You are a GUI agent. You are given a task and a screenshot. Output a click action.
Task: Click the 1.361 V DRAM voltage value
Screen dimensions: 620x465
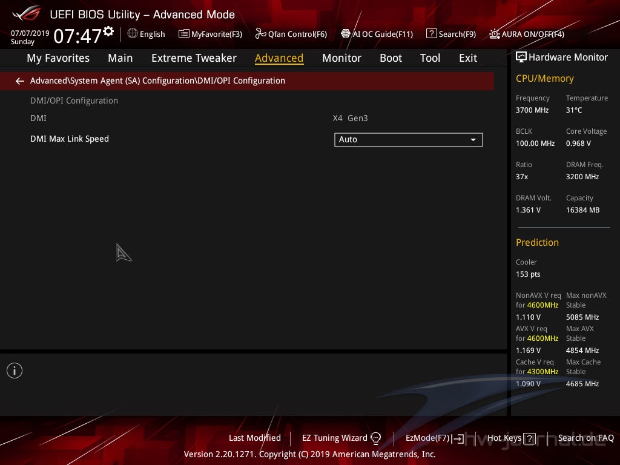click(528, 210)
